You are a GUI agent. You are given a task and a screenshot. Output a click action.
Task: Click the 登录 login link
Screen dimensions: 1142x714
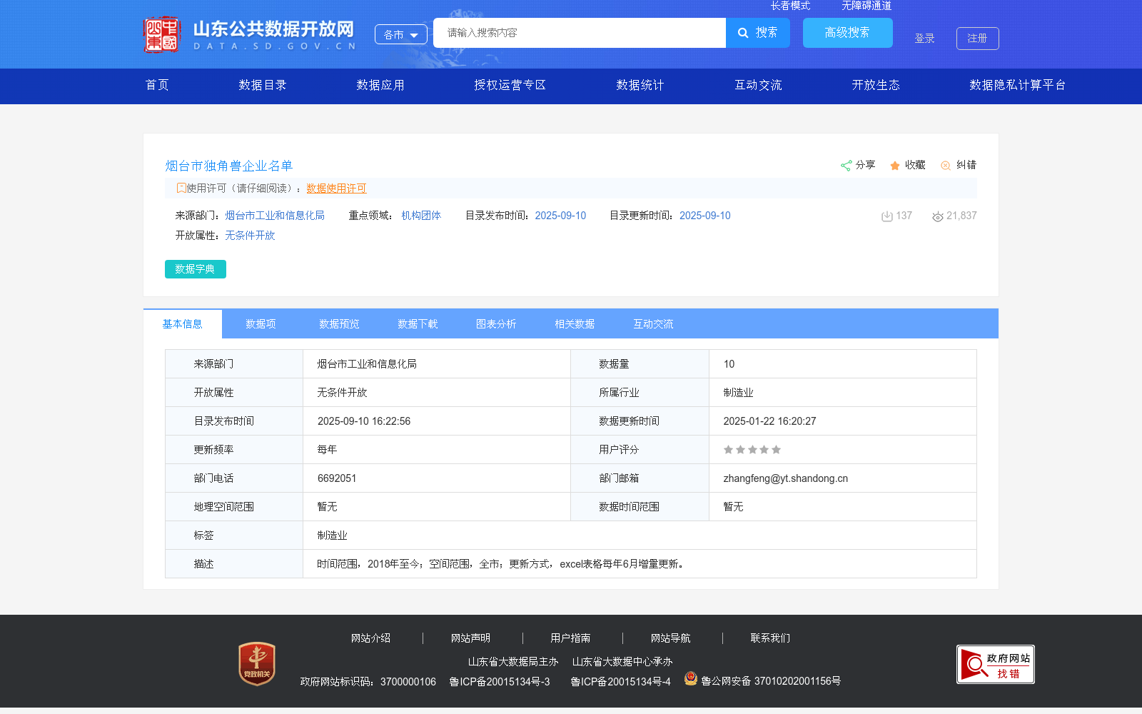pos(925,39)
